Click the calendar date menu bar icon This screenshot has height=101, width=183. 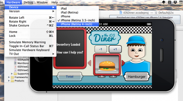click(x=181, y=2)
